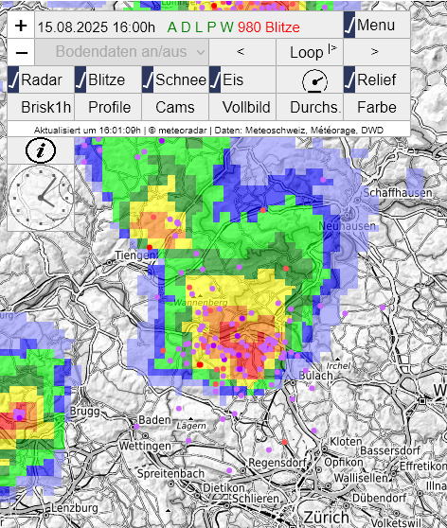447x528 pixels.
Task: Open the Profile option
Action: point(108,107)
